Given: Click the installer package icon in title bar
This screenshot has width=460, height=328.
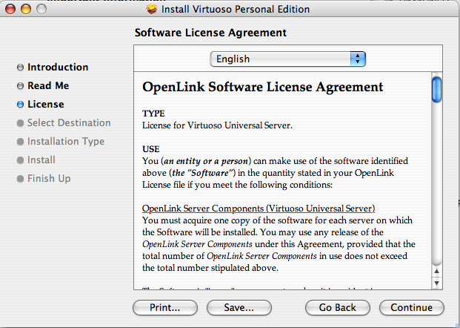Looking at the screenshot, I should [x=152, y=9].
